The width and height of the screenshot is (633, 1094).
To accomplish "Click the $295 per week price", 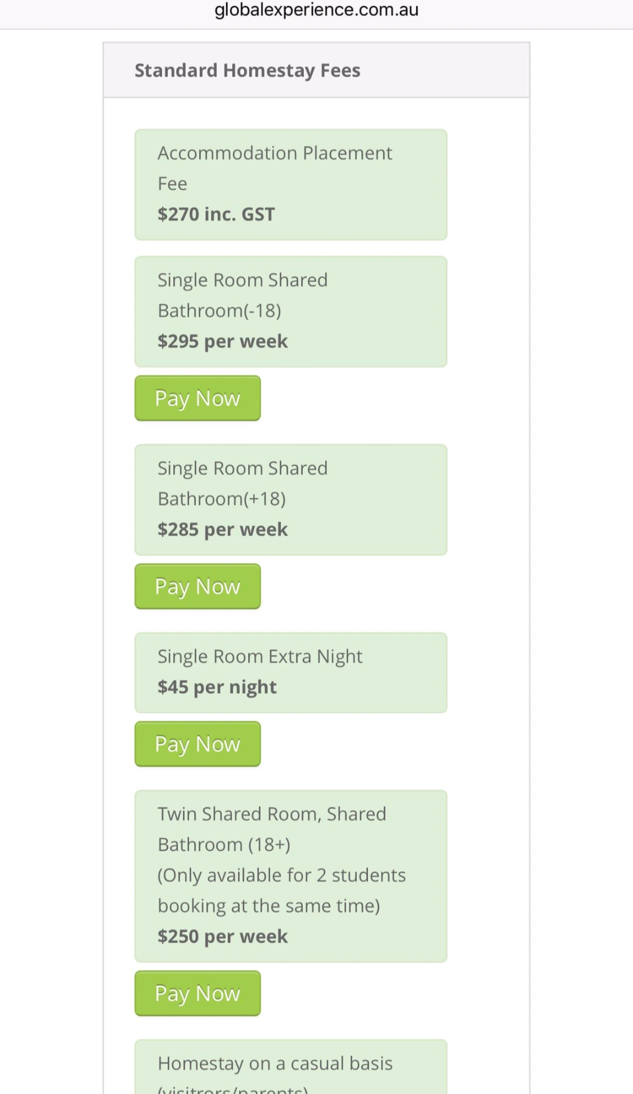I will [x=222, y=341].
